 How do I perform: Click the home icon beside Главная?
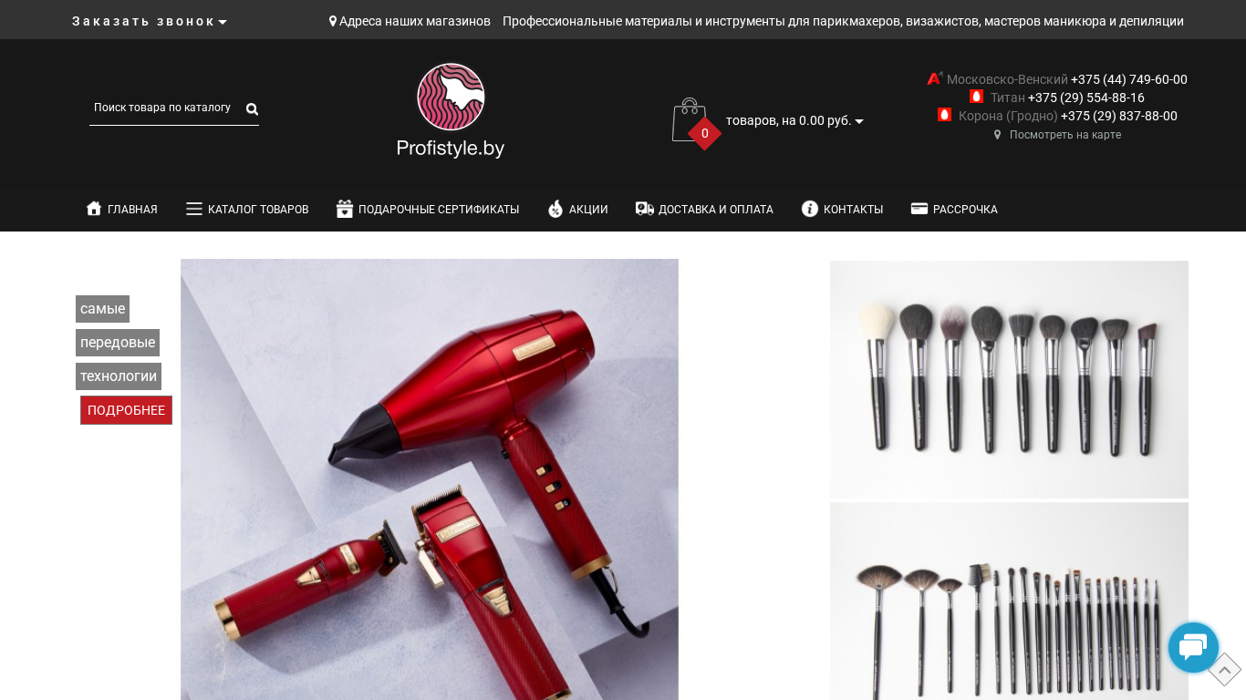pos(94,209)
